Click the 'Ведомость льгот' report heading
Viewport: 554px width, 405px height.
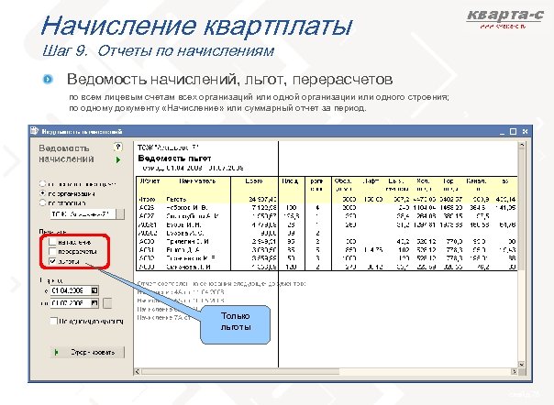click(x=174, y=159)
